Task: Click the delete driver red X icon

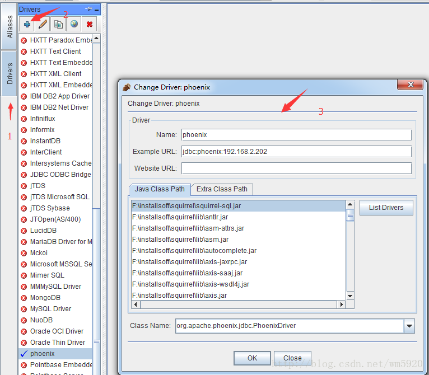Action: click(x=90, y=24)
